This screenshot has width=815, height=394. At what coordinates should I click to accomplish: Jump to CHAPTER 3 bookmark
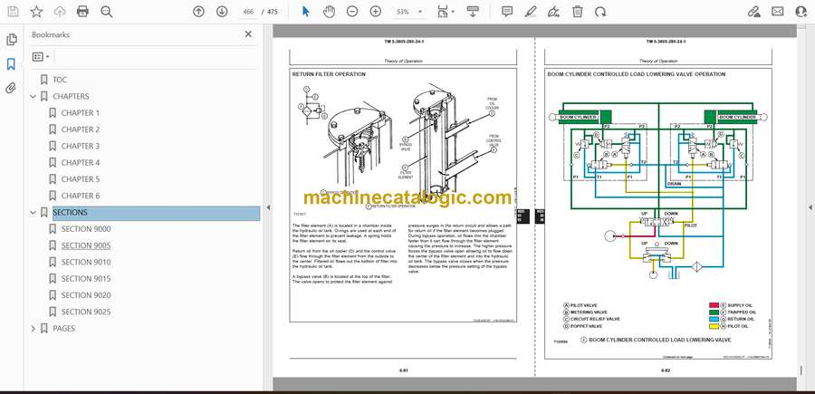coord(80,146)
